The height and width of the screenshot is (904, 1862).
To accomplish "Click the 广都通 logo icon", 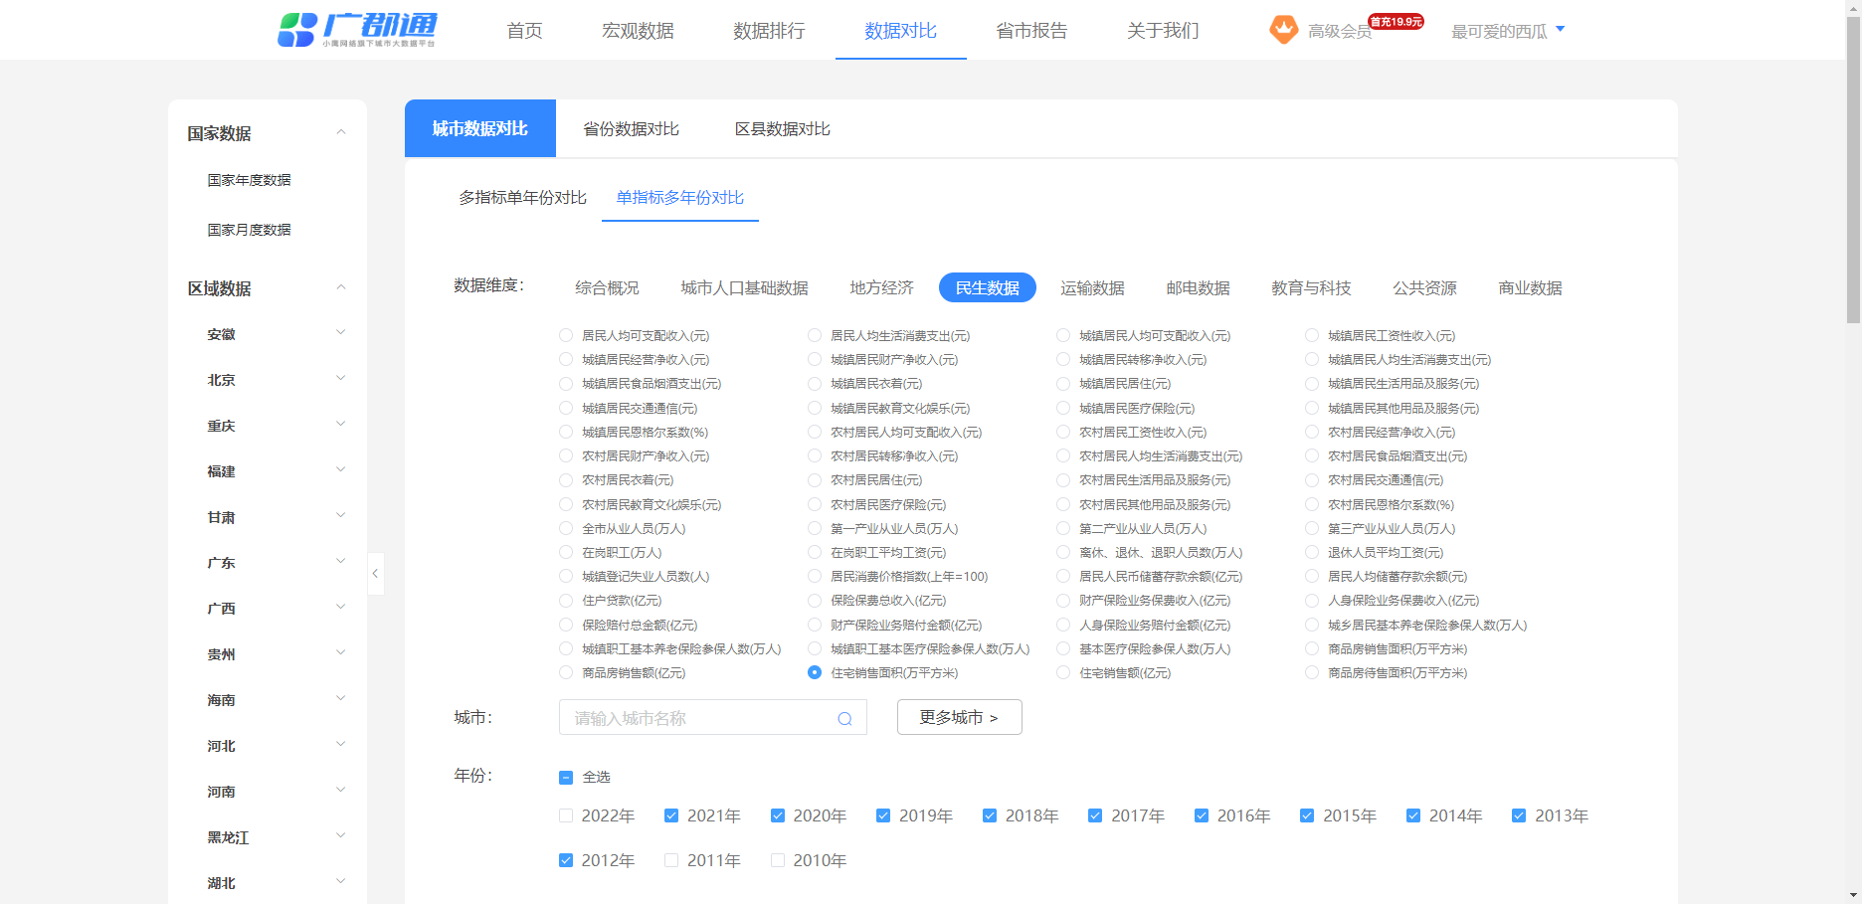I will [296, 30].
